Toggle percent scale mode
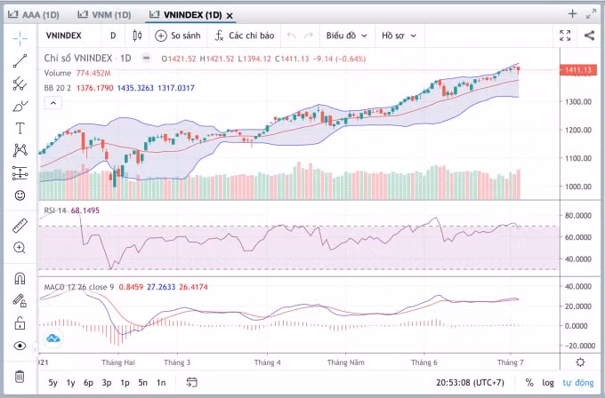Image resolution: width=605 pixels, height=398 pixels. point(529,383)
